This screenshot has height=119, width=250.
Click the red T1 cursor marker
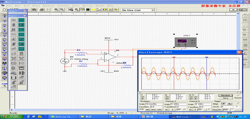(174, 57)
